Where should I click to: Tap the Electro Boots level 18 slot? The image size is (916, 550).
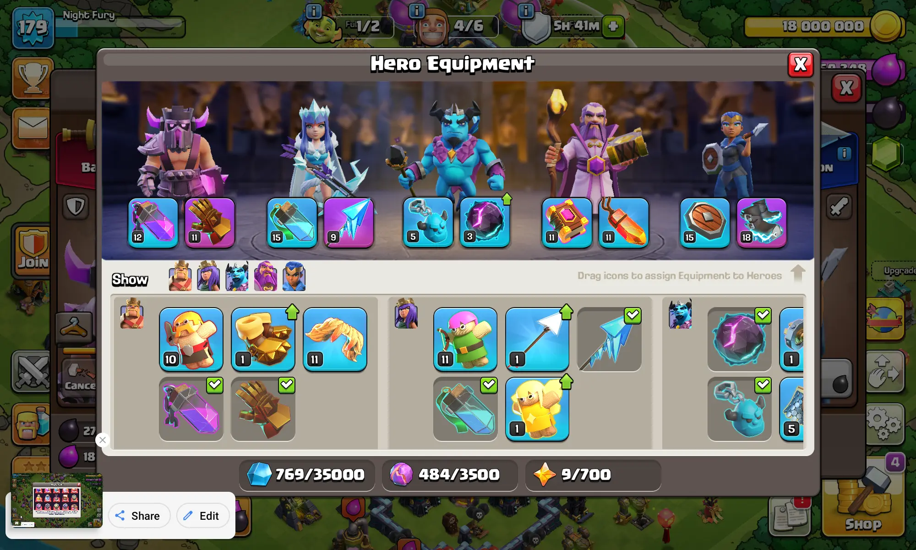[x=761, y=223]
